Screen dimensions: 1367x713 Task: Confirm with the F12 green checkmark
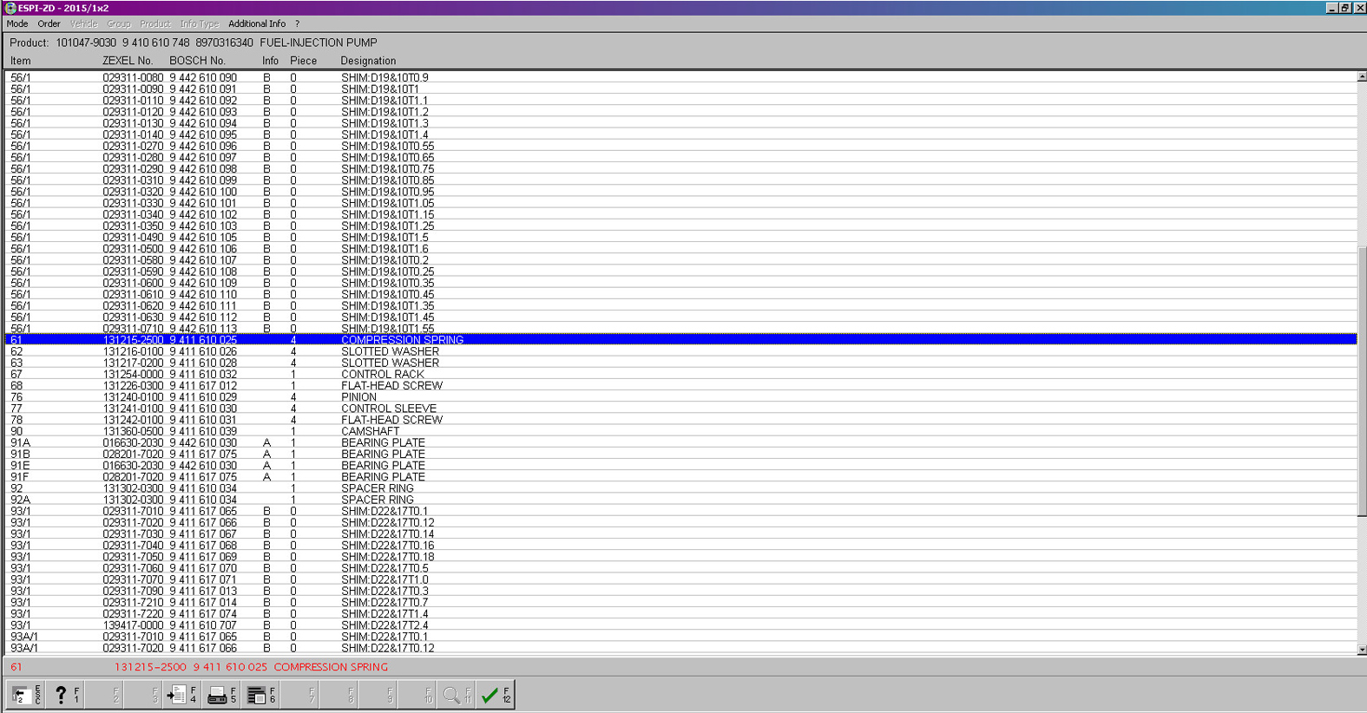pyautogui.click(x=495, y=695)
